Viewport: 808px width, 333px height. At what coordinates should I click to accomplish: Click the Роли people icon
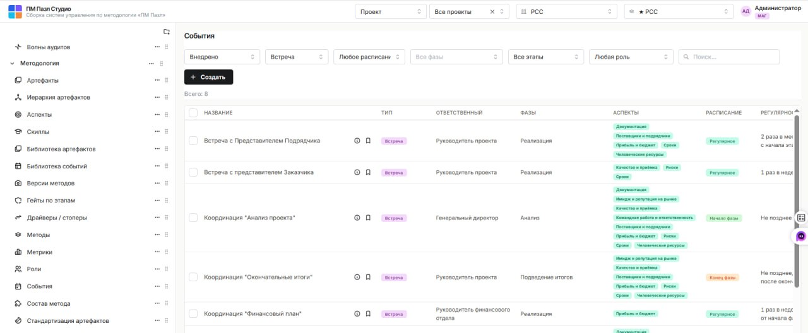coord(18,269)
